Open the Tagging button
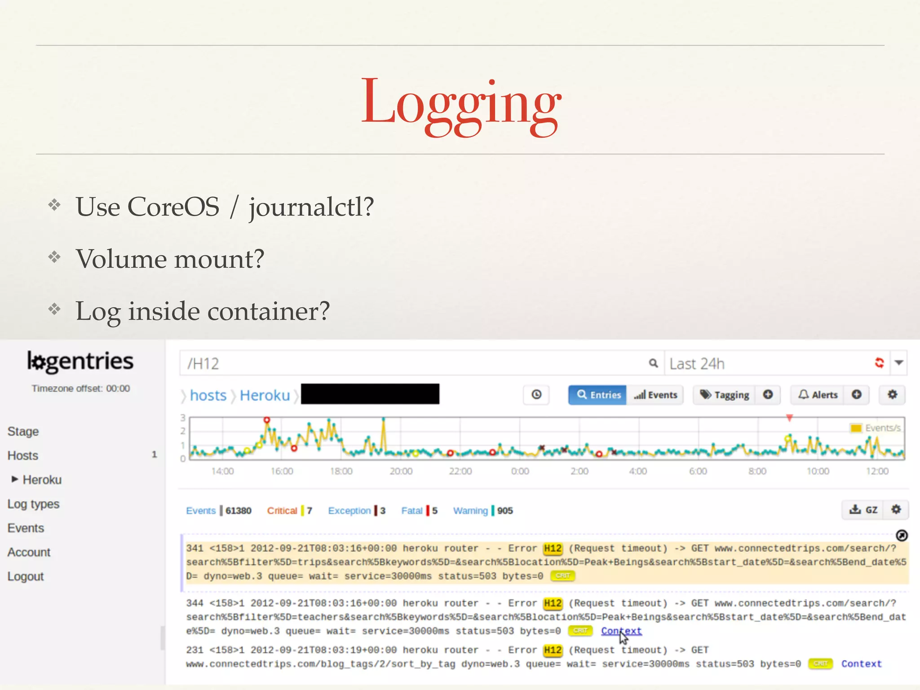This screenshot has height=690, width=920. click(724, 395)
